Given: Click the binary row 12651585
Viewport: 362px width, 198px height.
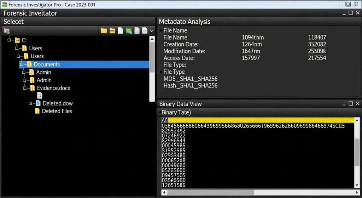Looking at the screenshot, I should point(174,185).
